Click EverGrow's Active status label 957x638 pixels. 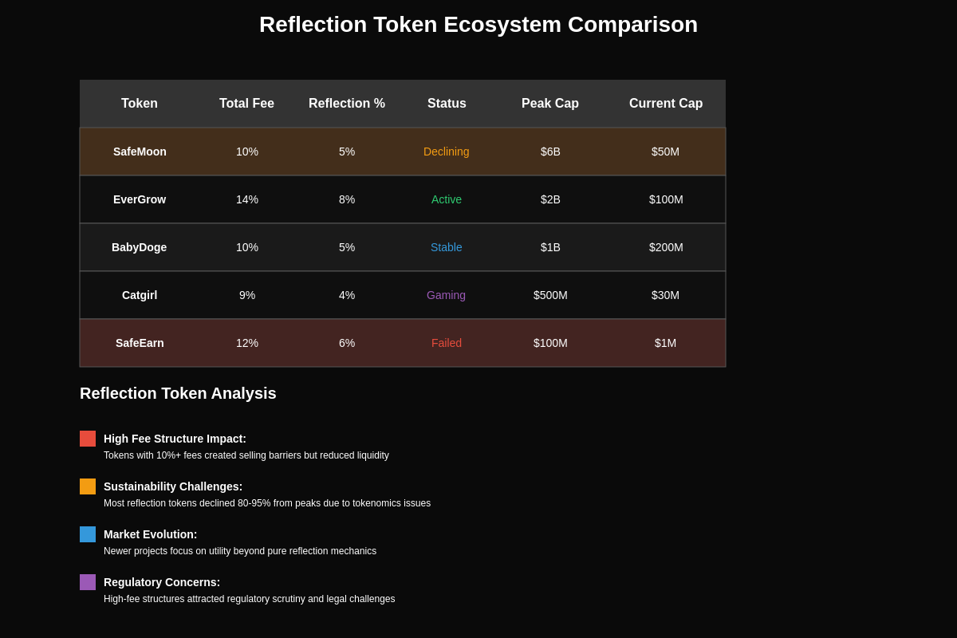click(x=447, y=199)
